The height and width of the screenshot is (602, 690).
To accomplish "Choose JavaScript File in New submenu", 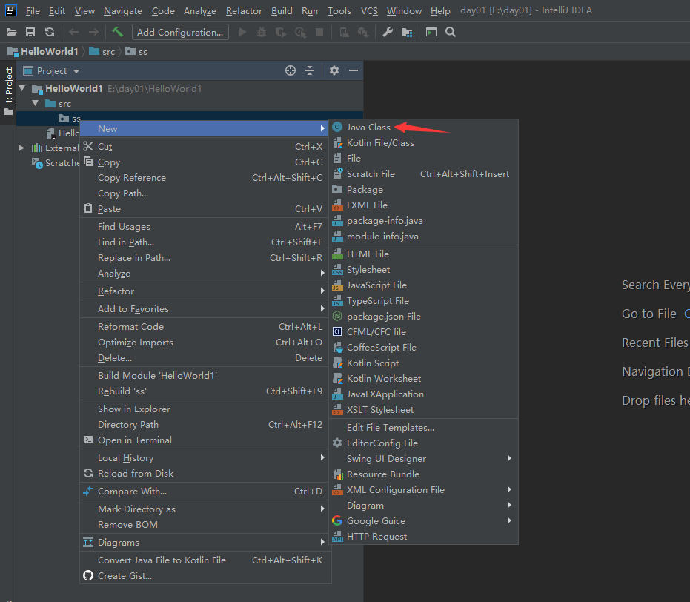I will (x=424, y=285).
